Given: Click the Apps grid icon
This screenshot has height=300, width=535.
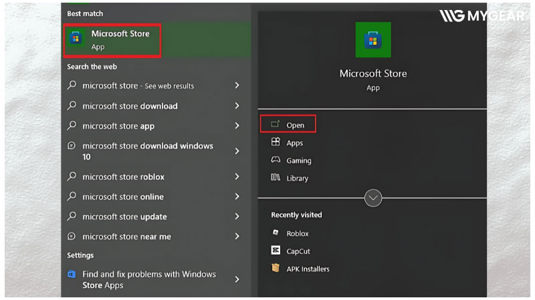Looking at the screenshot, I should pos(276,141).
